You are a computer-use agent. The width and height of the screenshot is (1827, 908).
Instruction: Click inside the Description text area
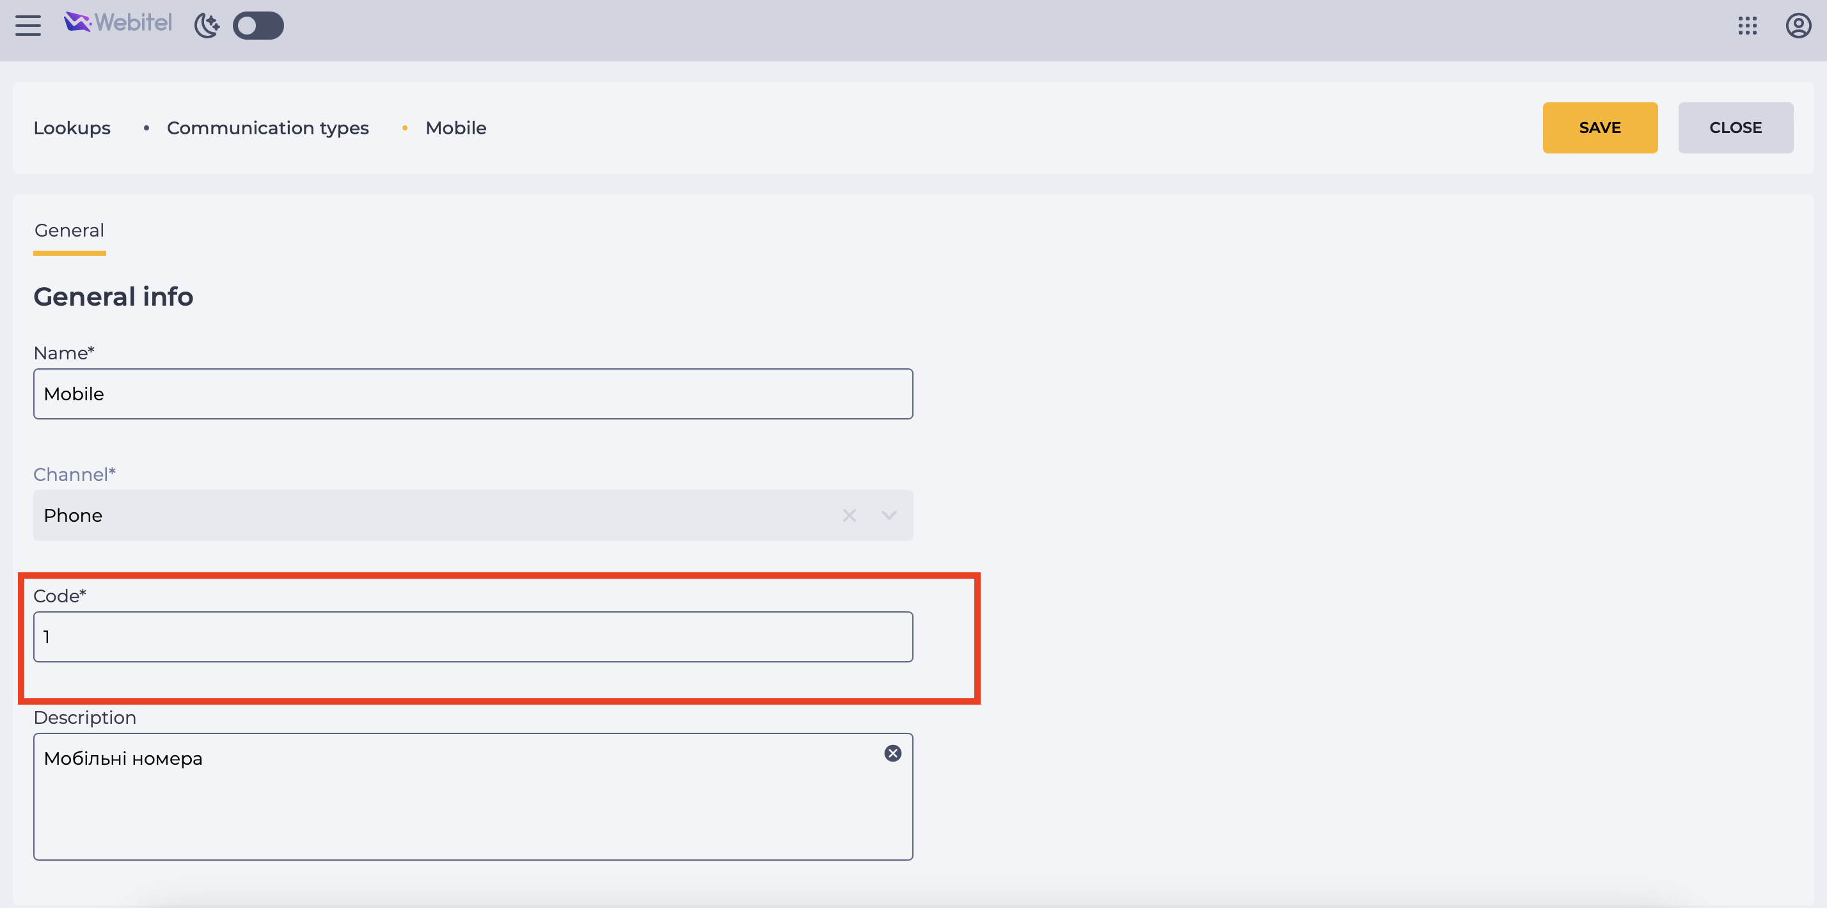(x=473, y=797)
